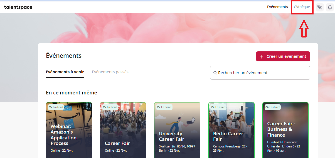
Task: Focus the Rechercher un événement field
Action: point(260,73)
